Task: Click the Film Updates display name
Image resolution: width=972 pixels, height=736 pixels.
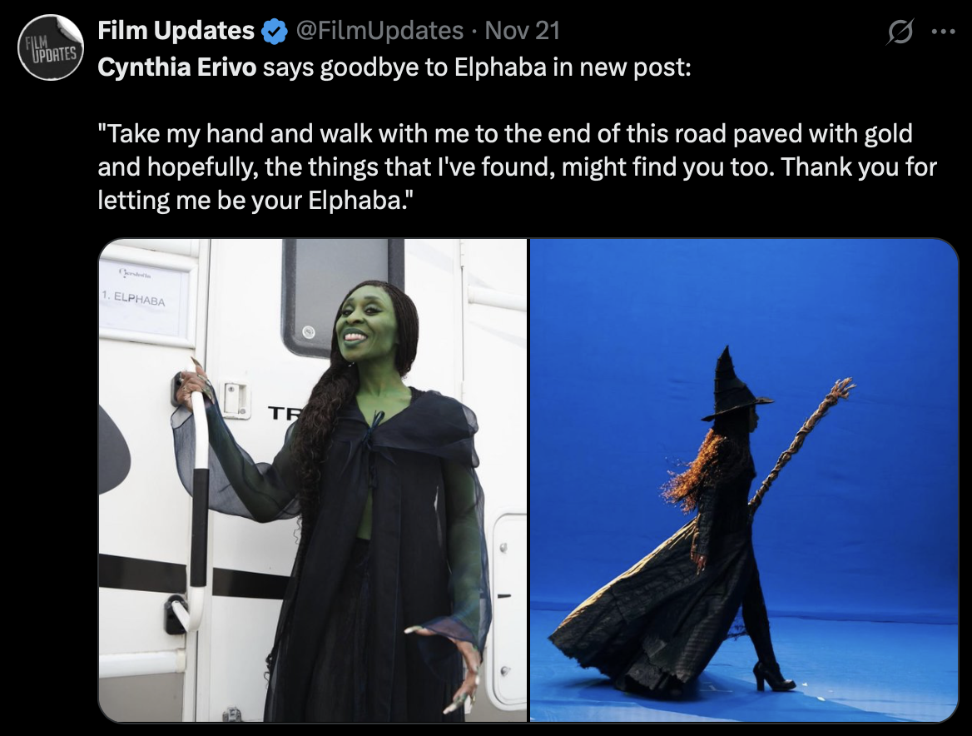Action: click(176, 30)
